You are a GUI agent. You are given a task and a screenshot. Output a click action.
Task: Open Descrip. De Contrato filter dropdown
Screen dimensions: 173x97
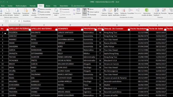click(129, 30)
